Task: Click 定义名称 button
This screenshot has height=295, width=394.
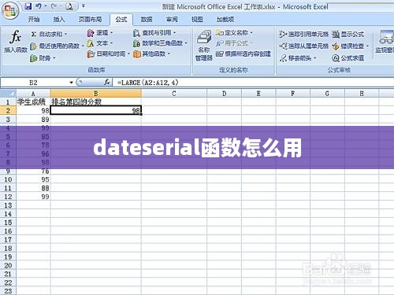Action: (234, 33)
